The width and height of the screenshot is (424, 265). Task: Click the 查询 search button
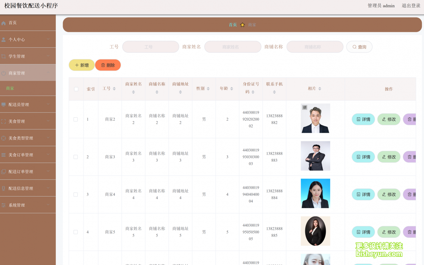(x=359, y=47)
